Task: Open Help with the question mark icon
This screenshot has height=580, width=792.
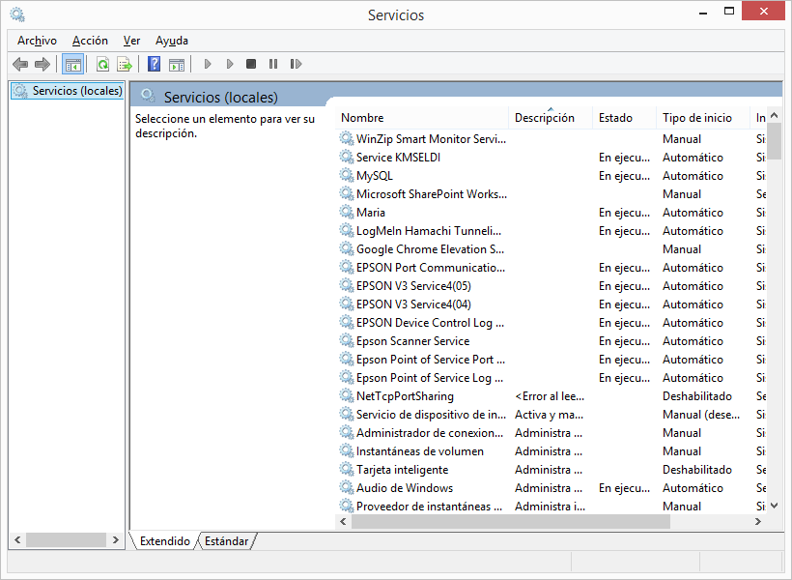Action: coord(155,64)
